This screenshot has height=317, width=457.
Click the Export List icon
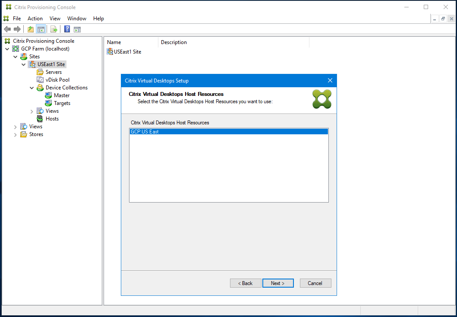click(54, 29)
